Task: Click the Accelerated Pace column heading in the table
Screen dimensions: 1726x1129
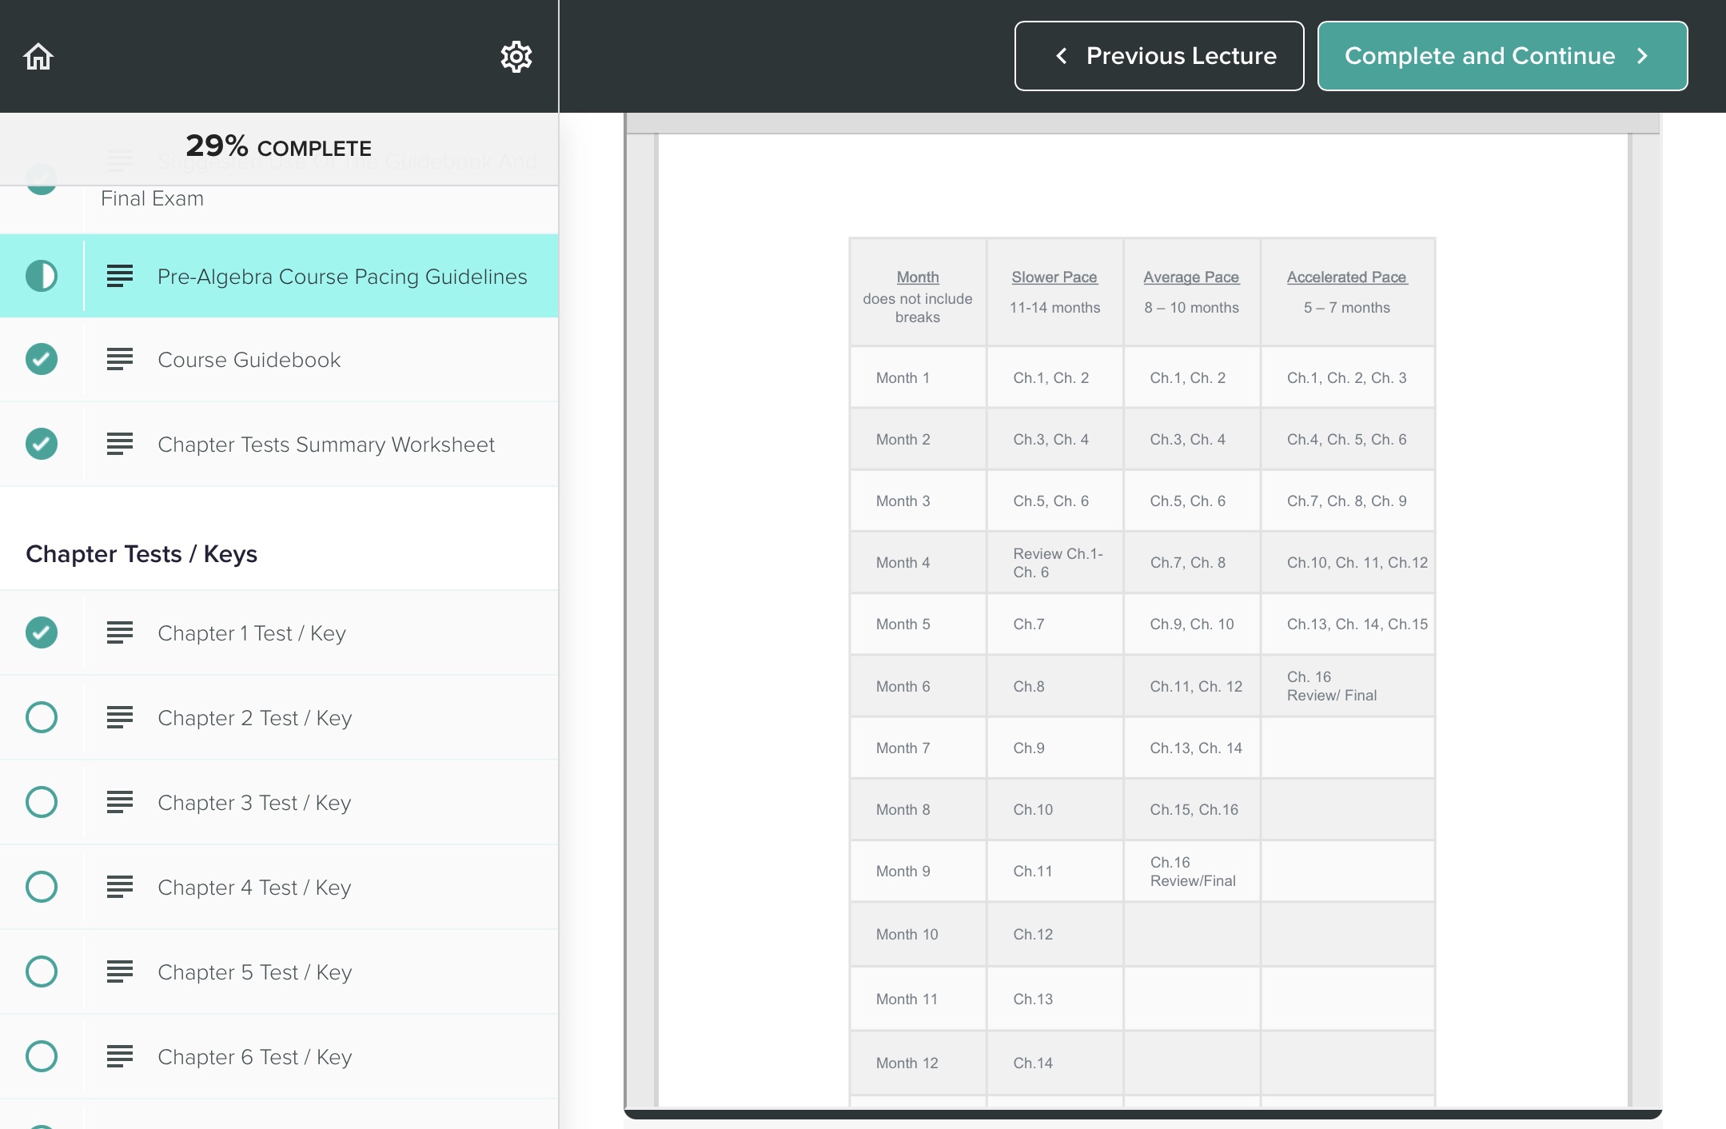Action: pos(1346,277)
